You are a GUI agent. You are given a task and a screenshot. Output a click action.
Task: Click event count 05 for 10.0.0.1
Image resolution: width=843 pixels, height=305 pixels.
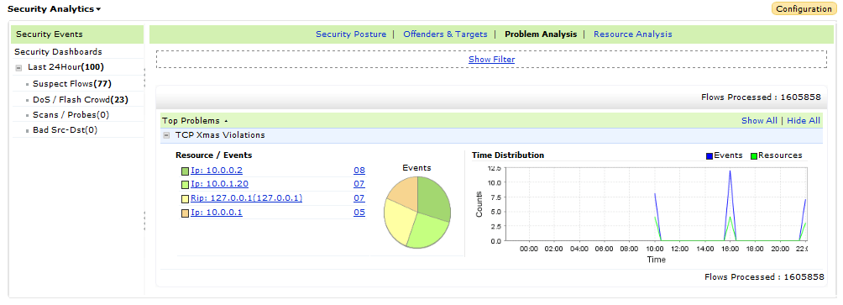coord(359,213)
